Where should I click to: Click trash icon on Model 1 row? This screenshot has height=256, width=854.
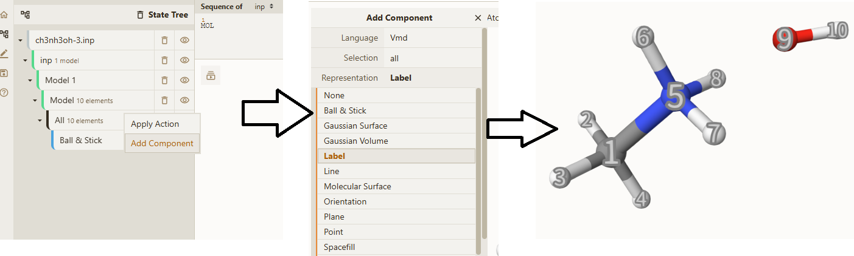pos(164,80)
